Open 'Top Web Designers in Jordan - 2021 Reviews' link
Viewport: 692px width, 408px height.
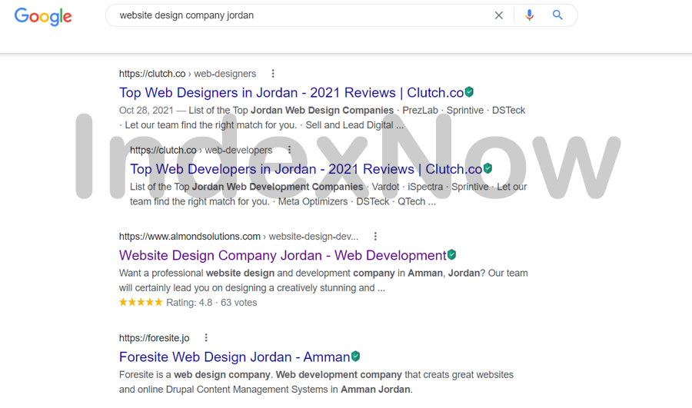[x=291, y=93]
